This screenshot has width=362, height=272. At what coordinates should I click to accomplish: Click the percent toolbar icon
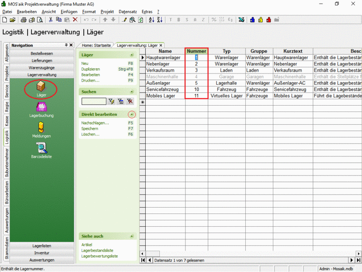pyautogui.click(x=214, y=20)
